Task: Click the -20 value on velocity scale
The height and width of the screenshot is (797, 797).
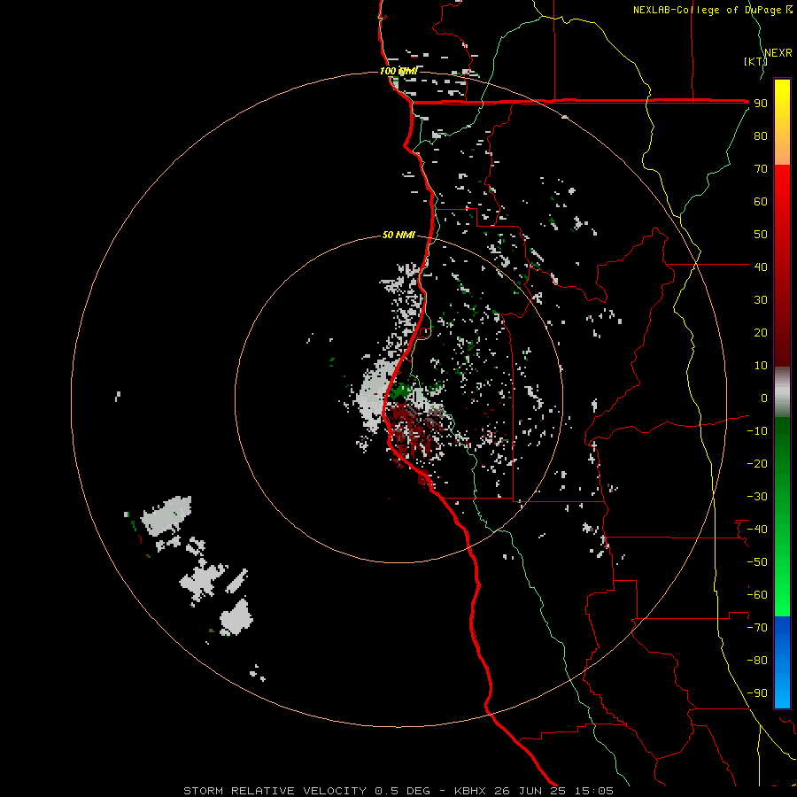Action: click(x=757, y=463)
